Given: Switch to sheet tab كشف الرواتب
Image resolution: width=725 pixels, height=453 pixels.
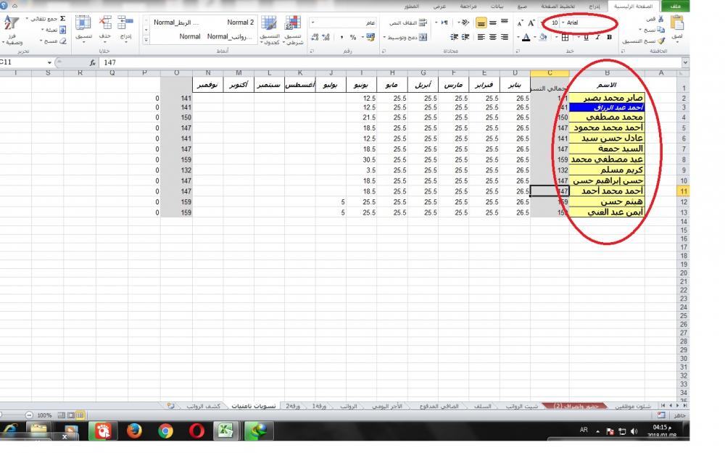Looking at the screenshot, I should pyautogui.click(x=204, y=406).
